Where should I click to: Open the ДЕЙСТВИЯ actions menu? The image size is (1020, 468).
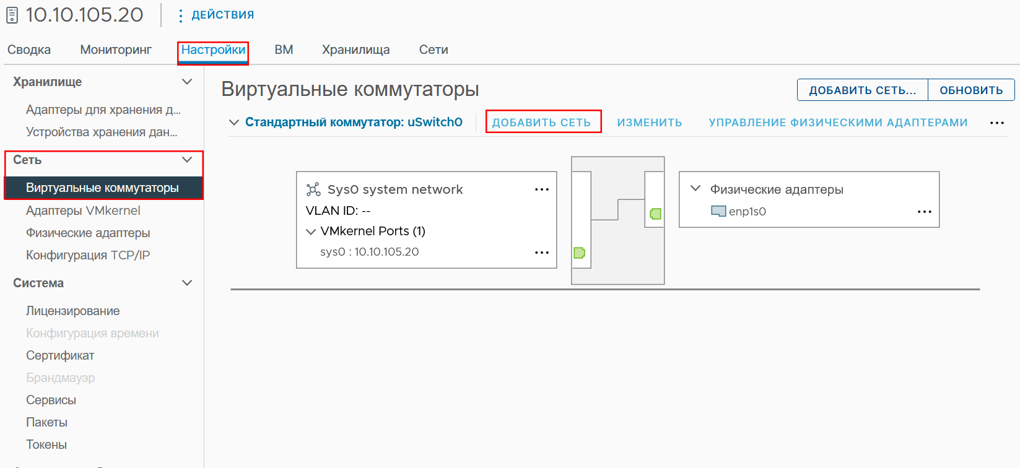pyautogui.click(x=216, y=15)
